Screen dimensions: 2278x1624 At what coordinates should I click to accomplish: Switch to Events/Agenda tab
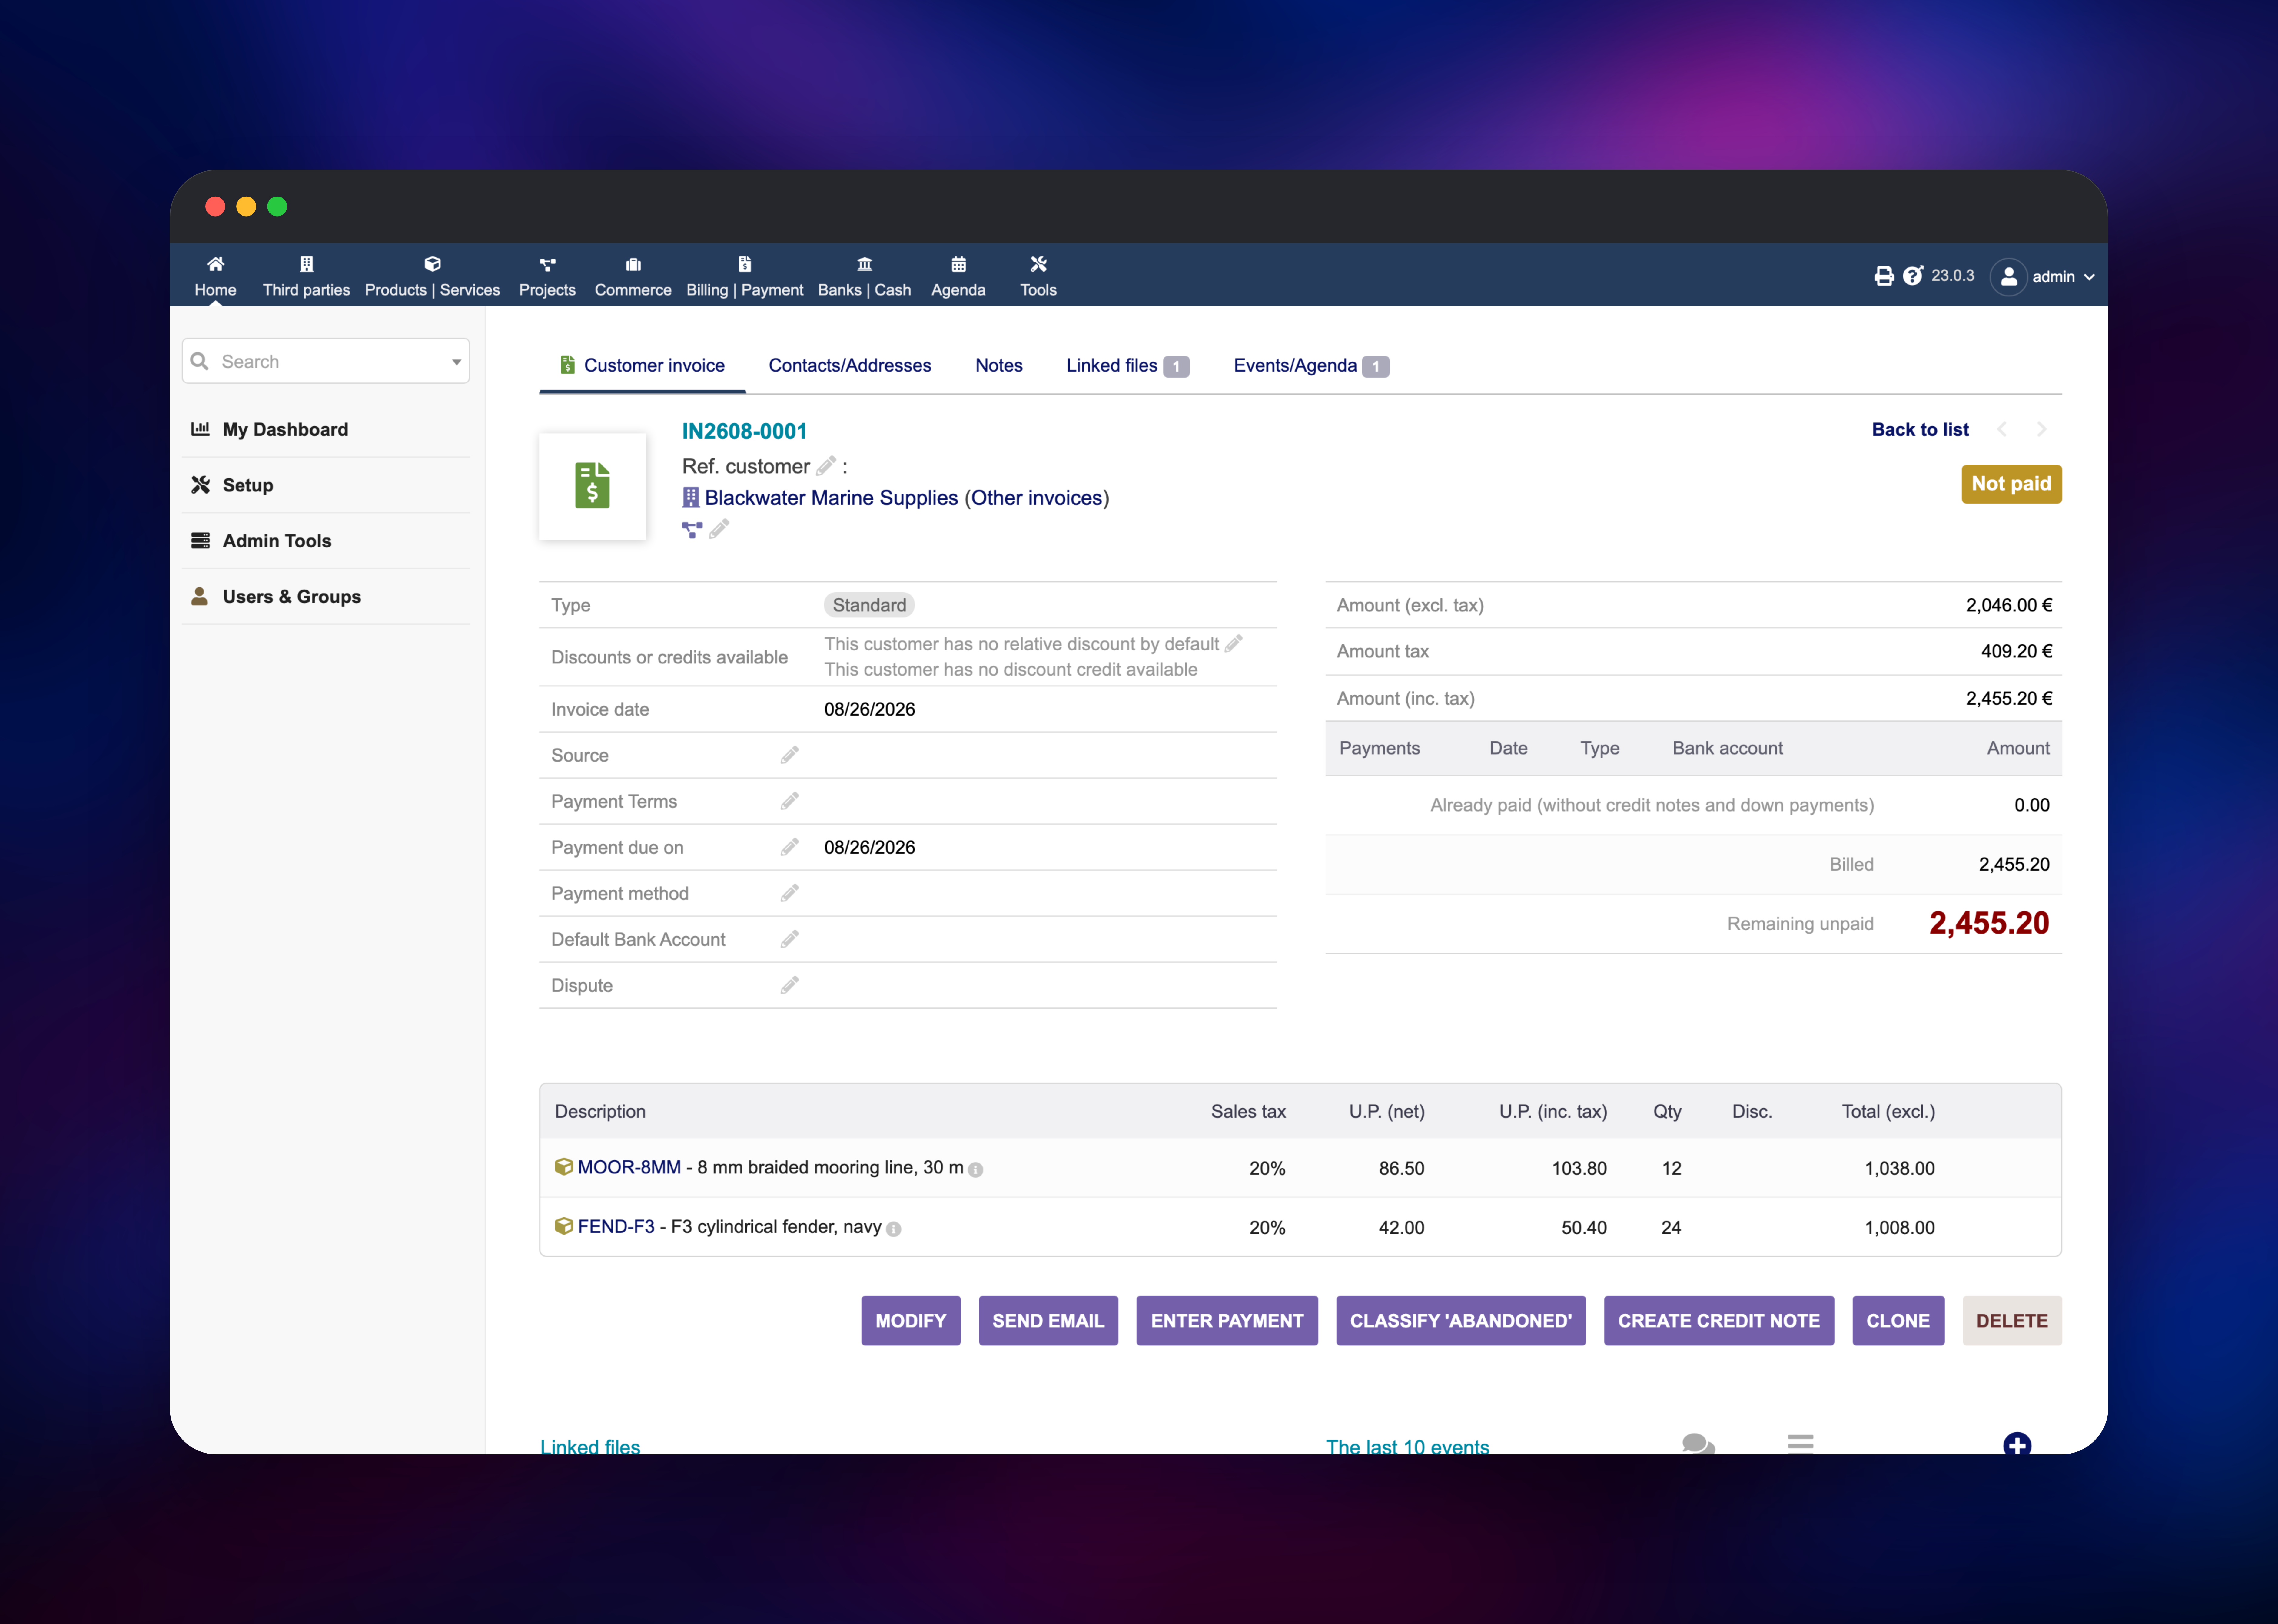point(1310,366)
